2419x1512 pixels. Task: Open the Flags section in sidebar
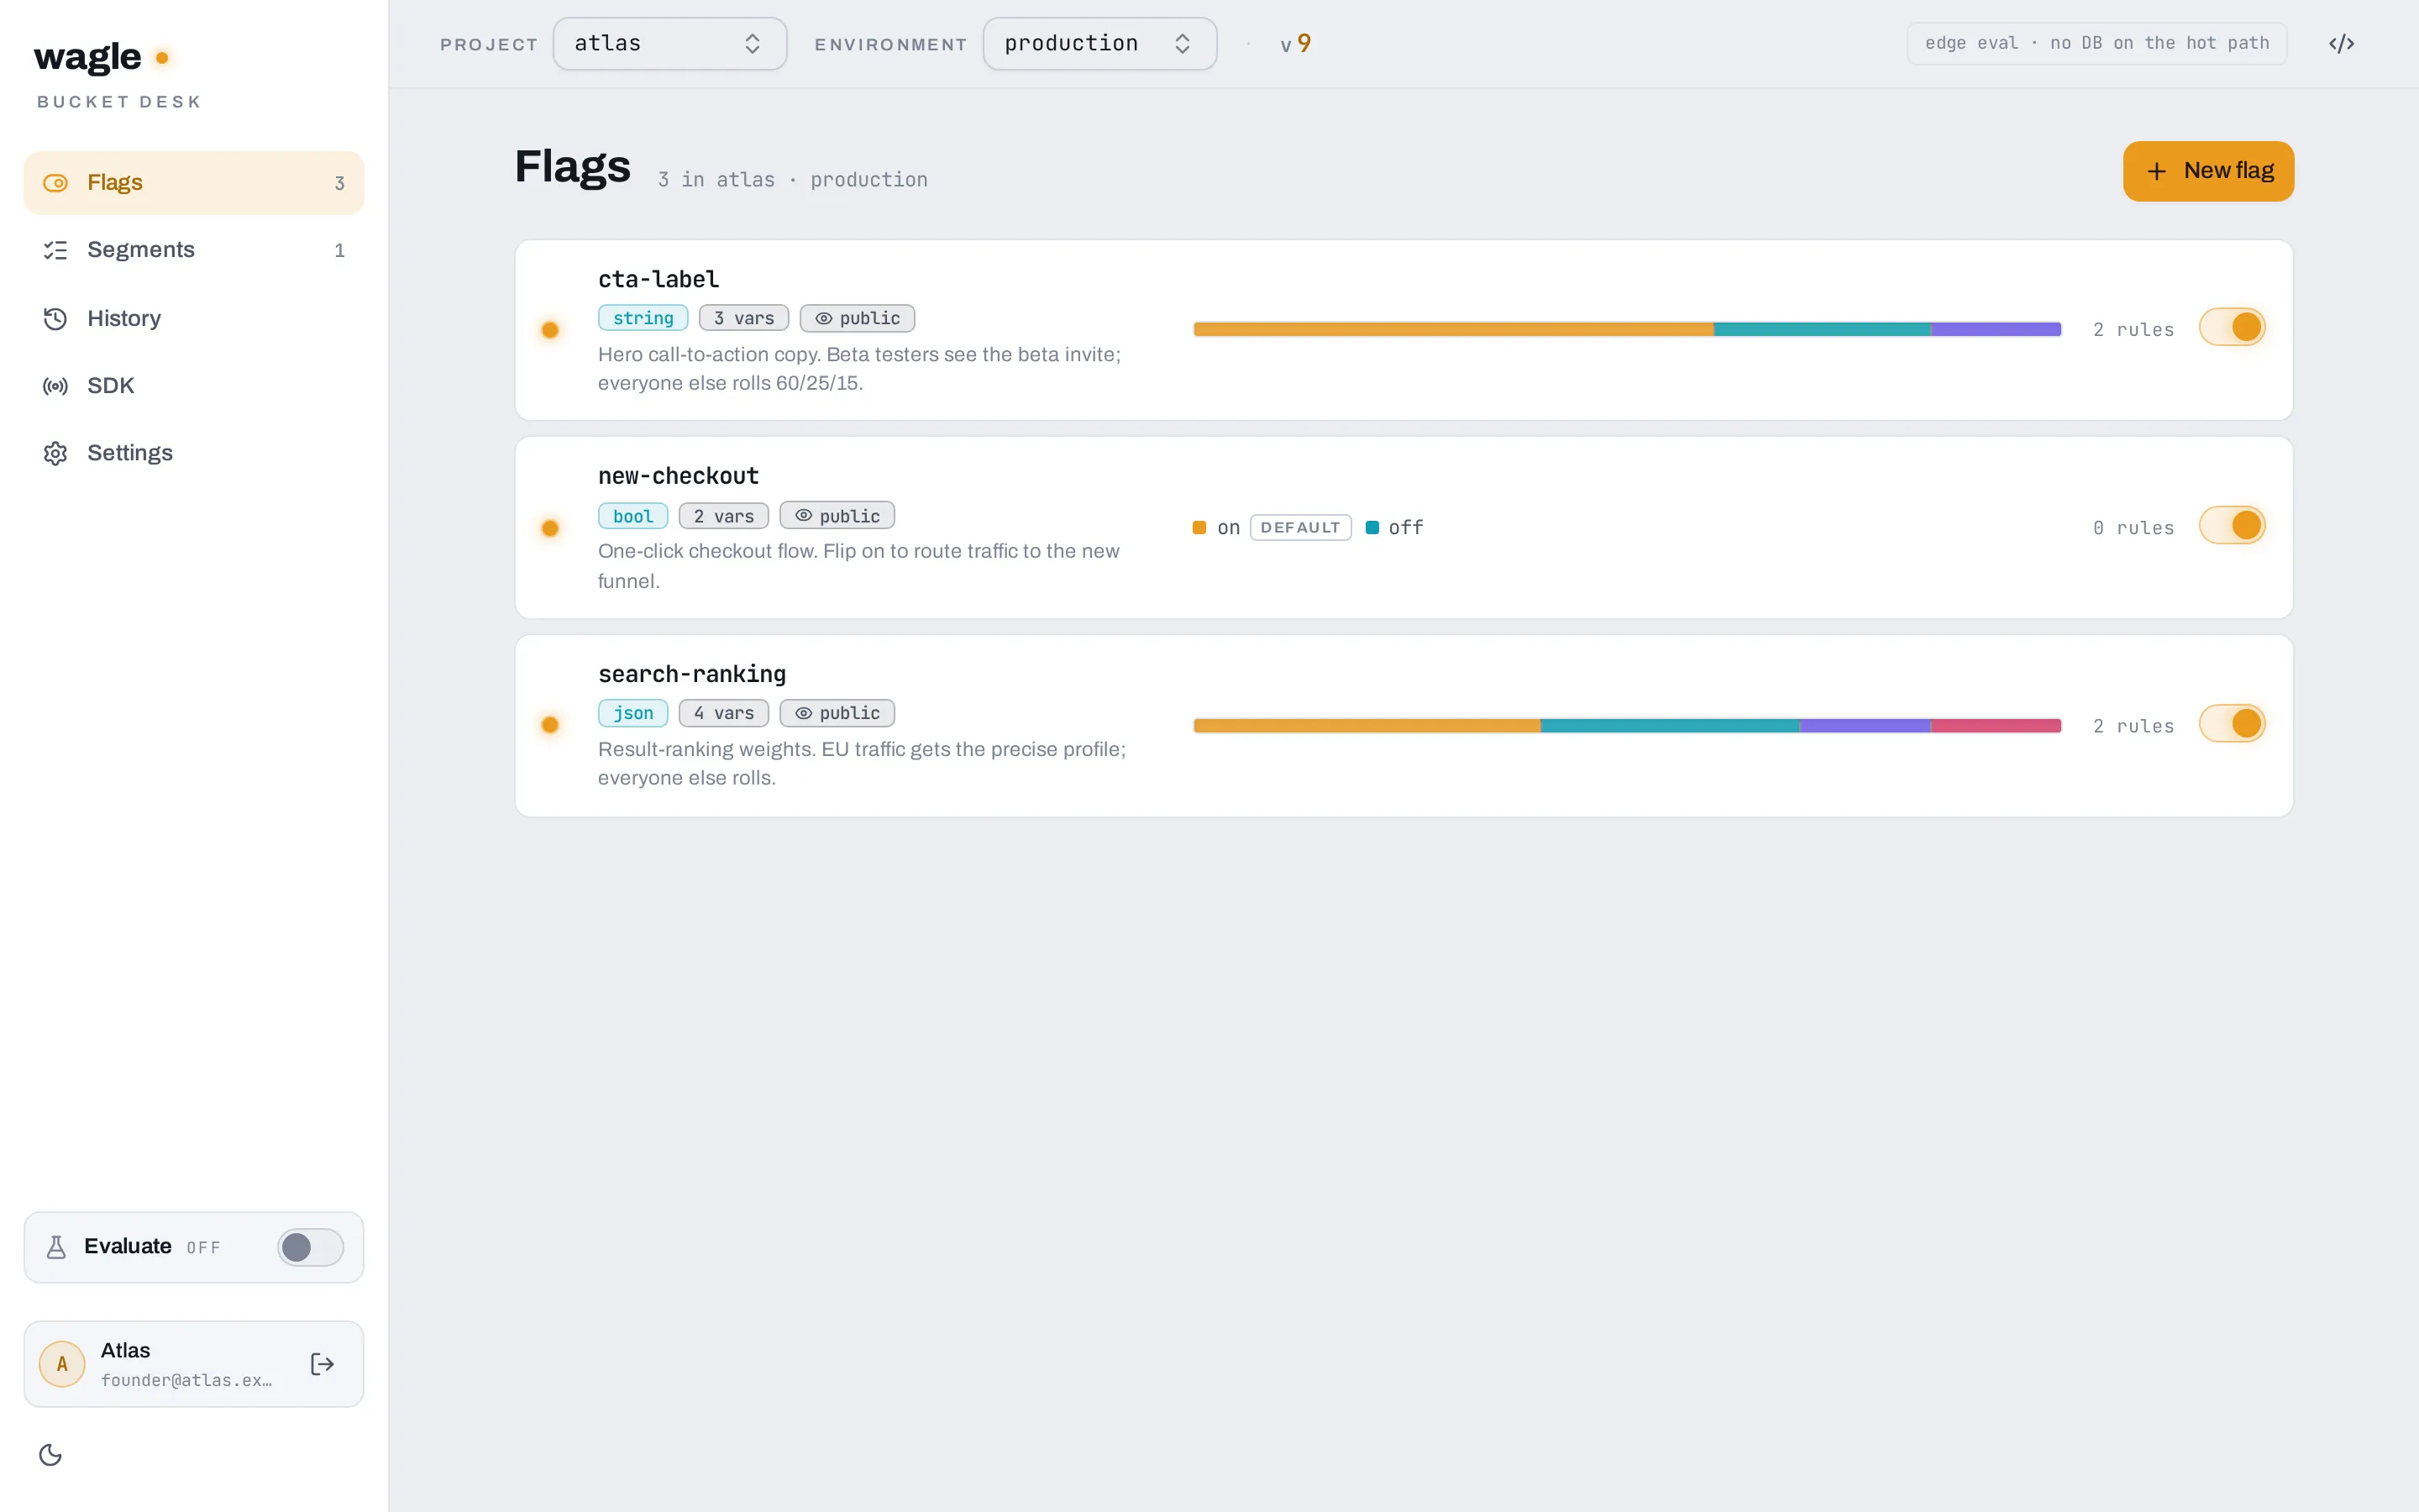(x=194, y=183)
